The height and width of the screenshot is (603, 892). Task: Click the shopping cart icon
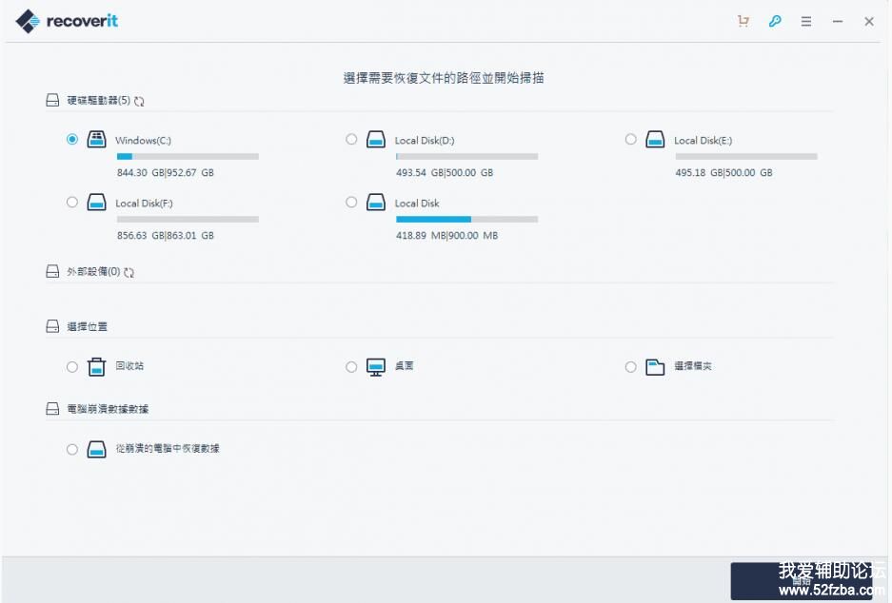click(x=743, y=21)
